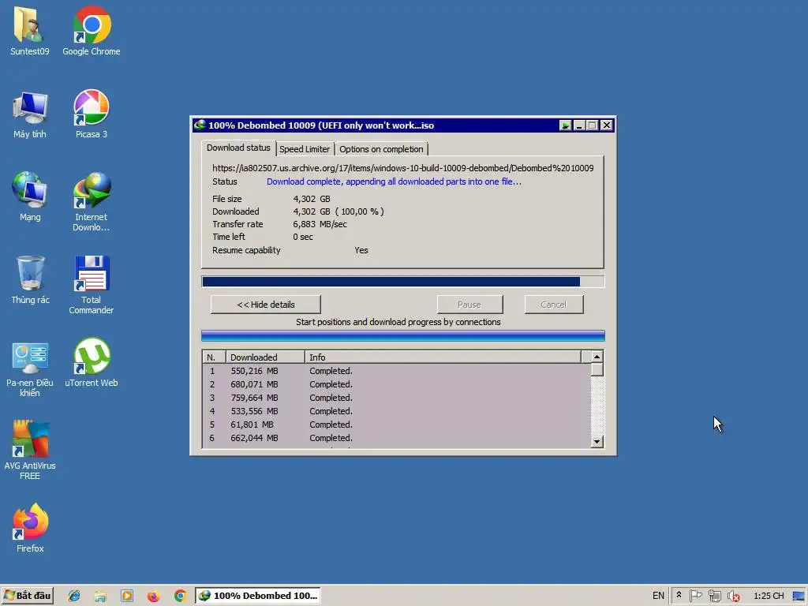The image size is (808, 606).
Task: Launch Internet Download Manager desktop shortcut
Action: click(x=92, y=202)
